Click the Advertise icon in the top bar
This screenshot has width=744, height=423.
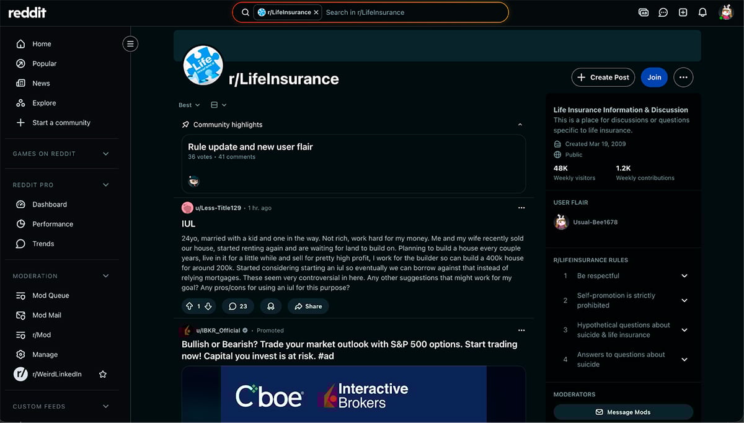(x=643, y=12)
